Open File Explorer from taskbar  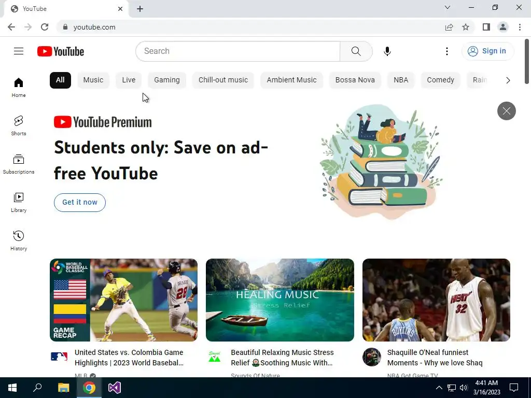tap(63, 388)
